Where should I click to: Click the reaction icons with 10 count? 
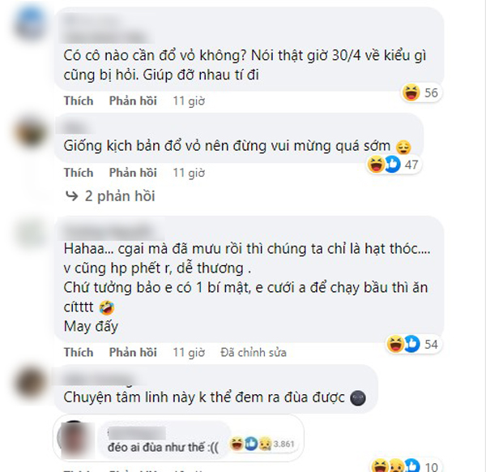pyautogui.click(x=405, y=466)
